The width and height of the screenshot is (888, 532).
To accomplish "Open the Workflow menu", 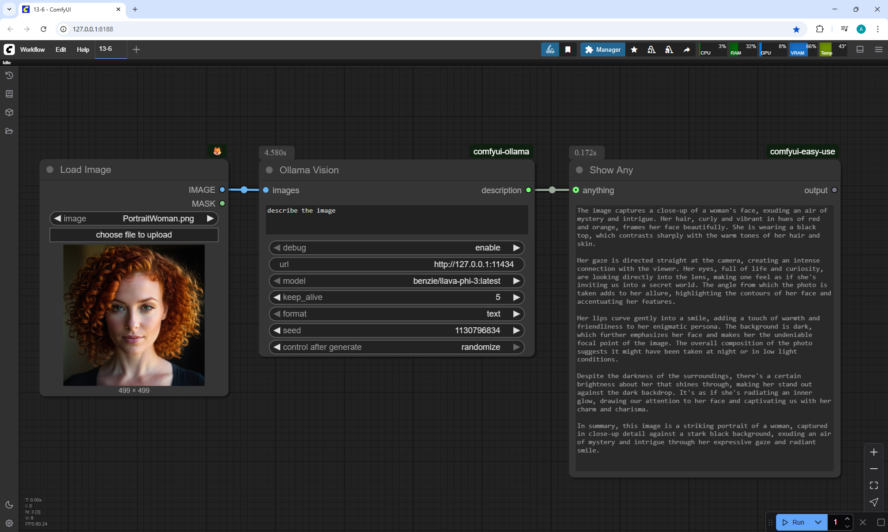I will click(x=32, y=49).
